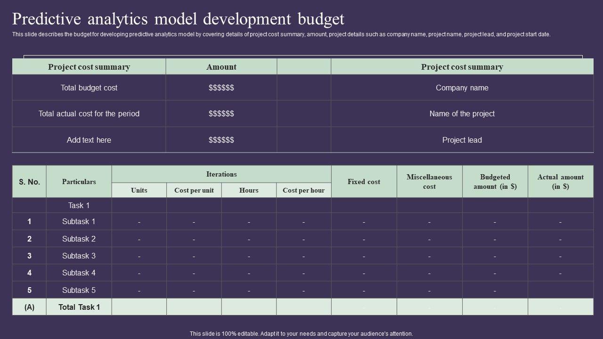This screenshot has height=339, width=603.
Task: Click the 'Name of the project' cell
Action: 462,113
